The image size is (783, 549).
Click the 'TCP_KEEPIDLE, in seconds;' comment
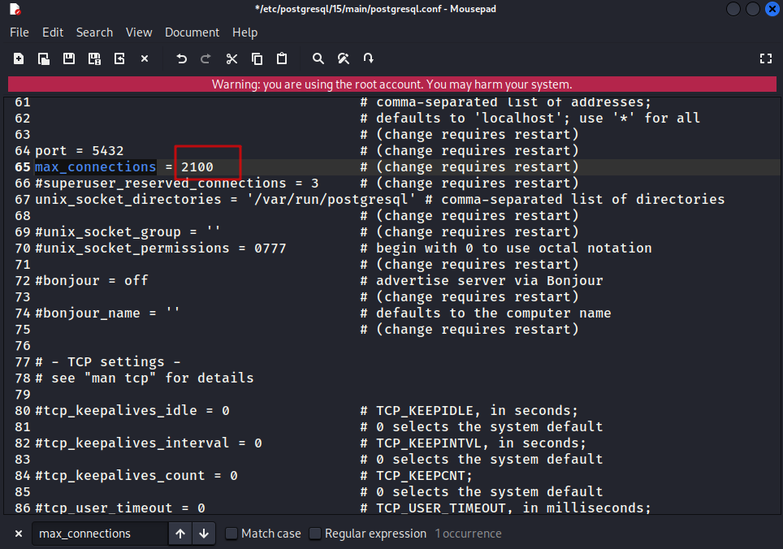[477, 411]
